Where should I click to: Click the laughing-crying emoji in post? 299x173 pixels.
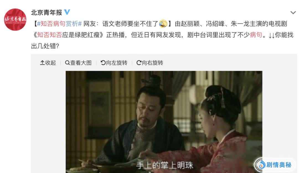tap(163, 24)
